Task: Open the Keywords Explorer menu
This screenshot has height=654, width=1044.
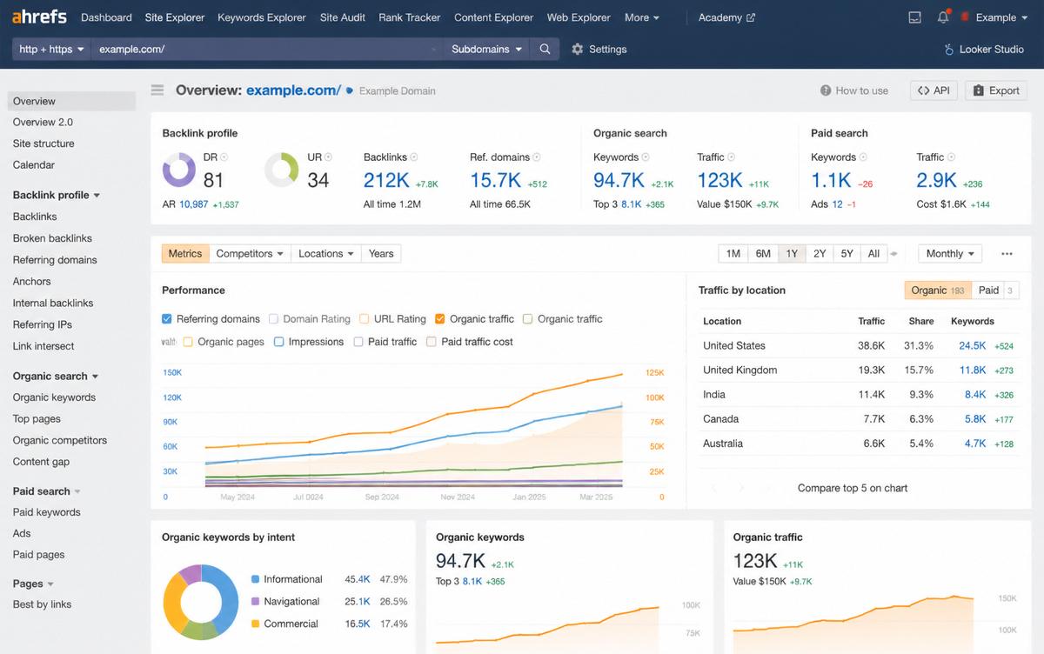Action: [262, 17]
